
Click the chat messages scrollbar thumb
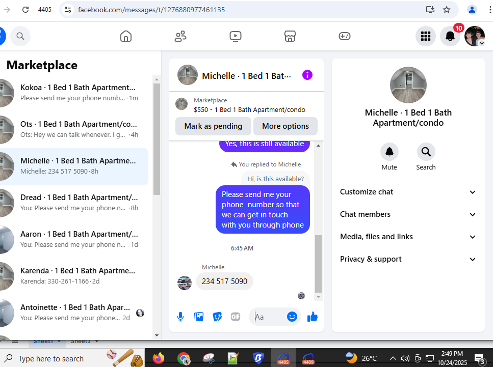pos(318,264)
